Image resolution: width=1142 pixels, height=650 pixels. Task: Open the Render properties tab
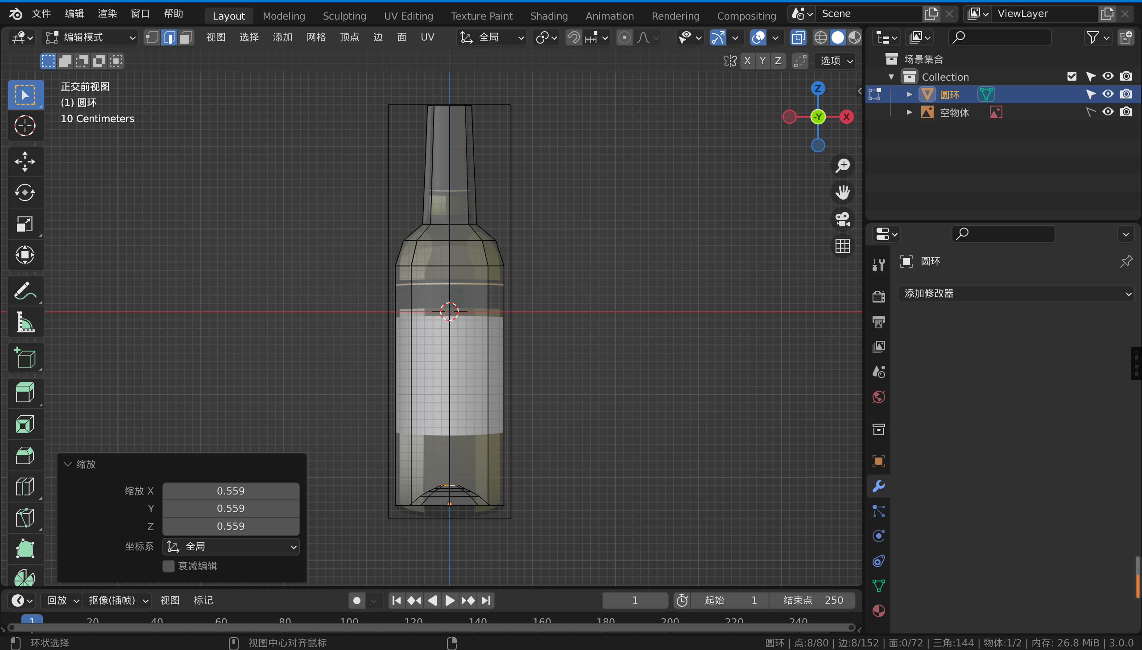878,296
